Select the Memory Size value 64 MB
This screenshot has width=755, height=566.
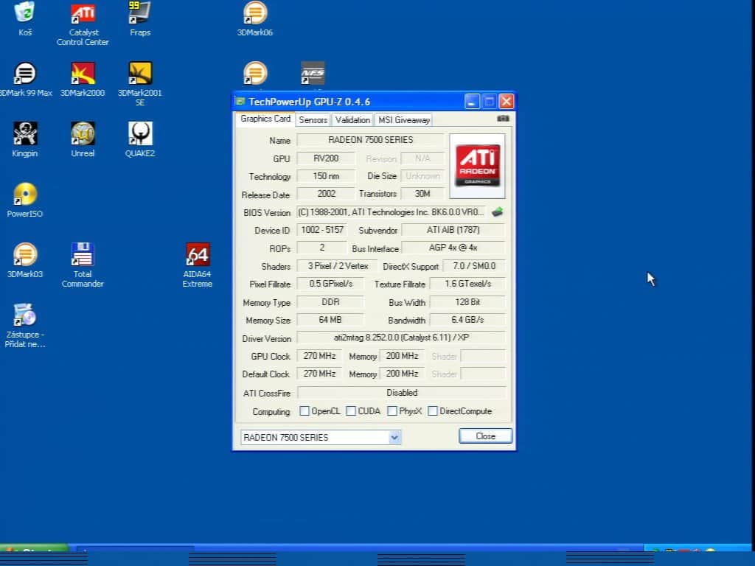(x=331, y=320)
